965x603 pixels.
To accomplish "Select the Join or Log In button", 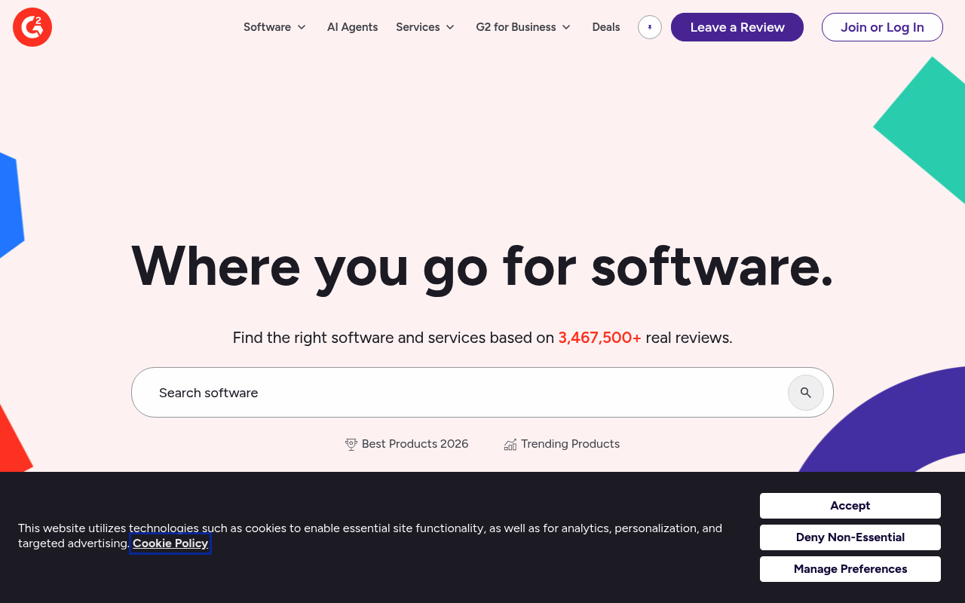I will point(882,27).
